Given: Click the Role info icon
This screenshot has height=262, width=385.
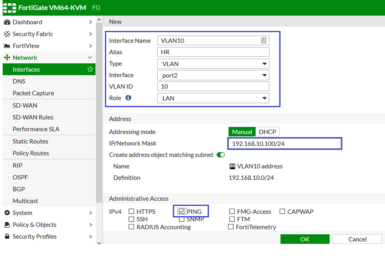Looking at the screenshot, I should tap(128, 98).
